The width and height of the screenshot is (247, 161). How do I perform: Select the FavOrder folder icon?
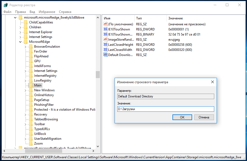[30, 51]
